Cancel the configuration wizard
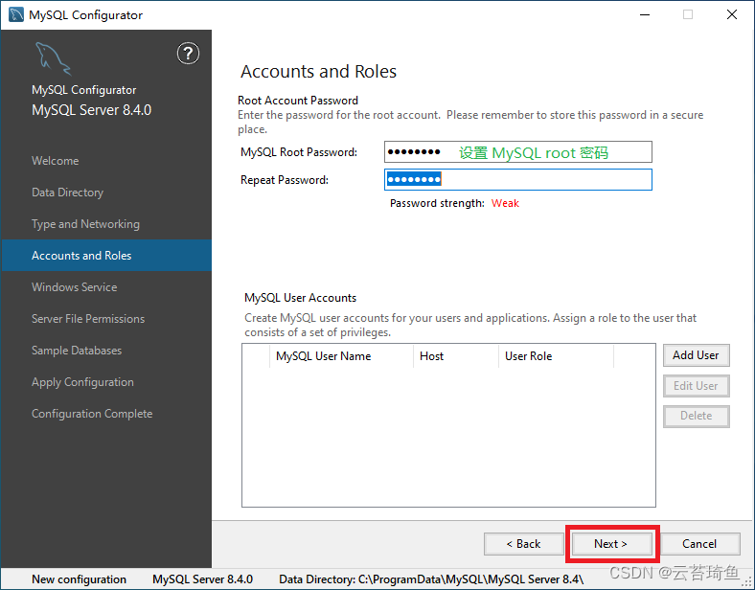This screenshot has width=755, height=590. [x=699, y=544]
